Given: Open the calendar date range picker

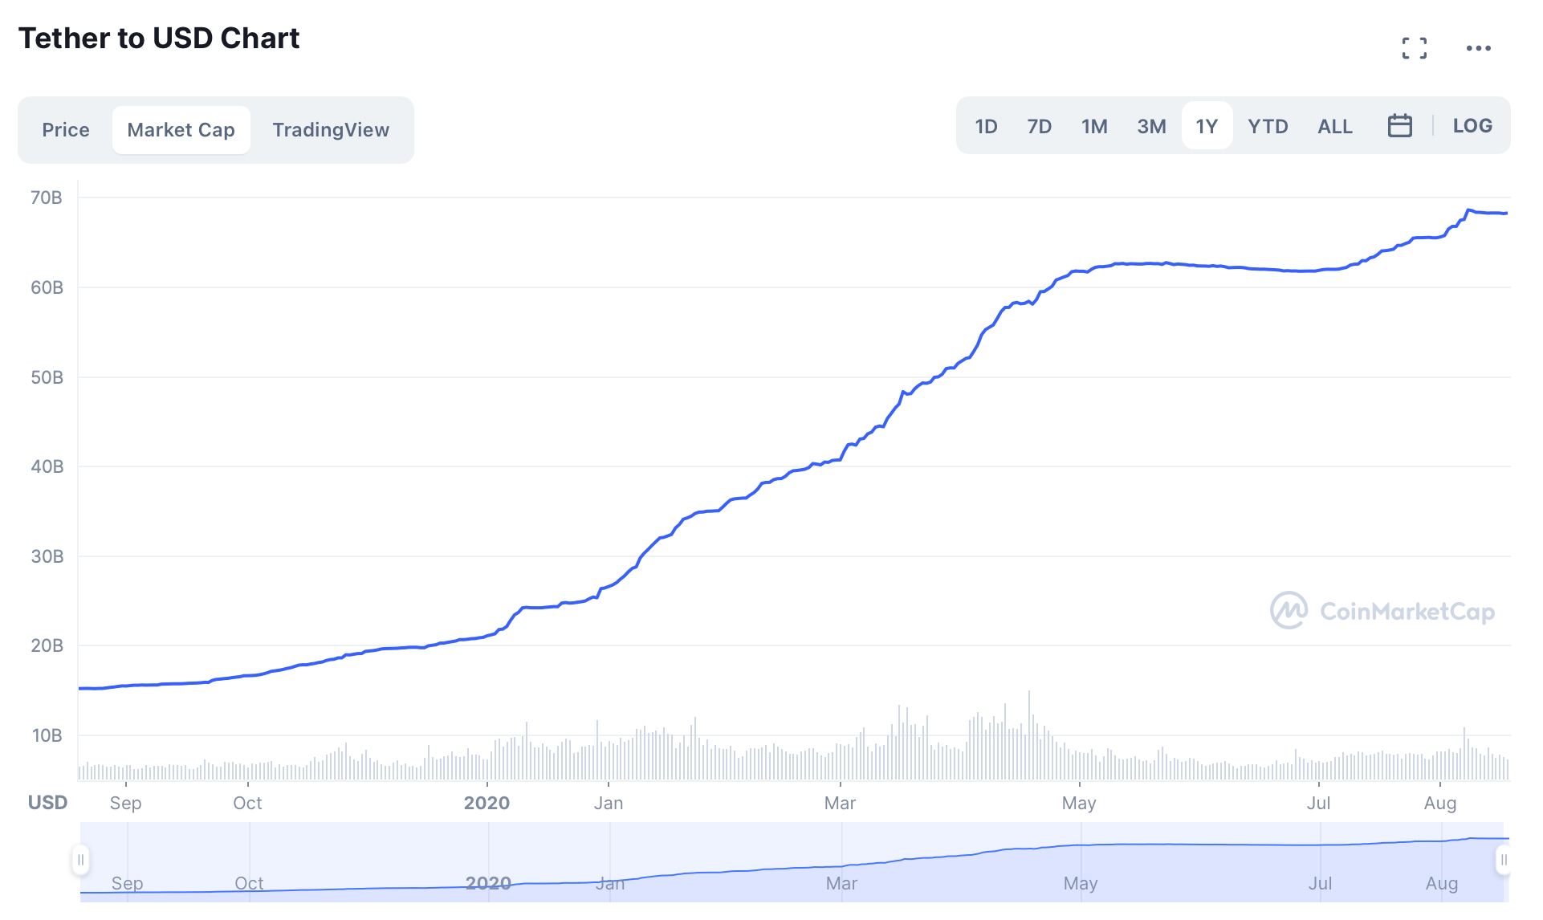Looking at the screenshot, I should pyautogui.click(x=1399, y=126).
